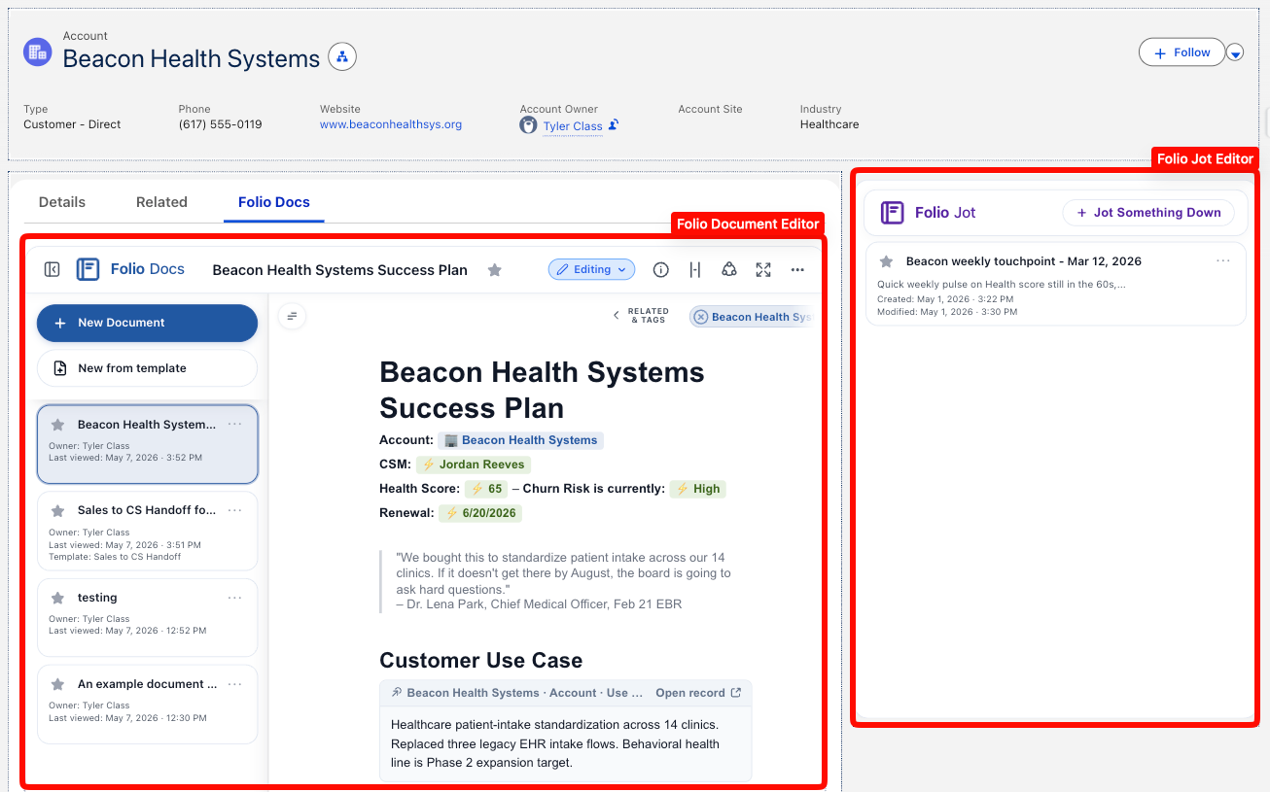
Task: Open the document editor more options menu
Action: pos(797,269)
